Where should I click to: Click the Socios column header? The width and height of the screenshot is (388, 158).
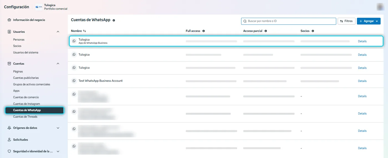pyautogui.click(x=305, y=31)
